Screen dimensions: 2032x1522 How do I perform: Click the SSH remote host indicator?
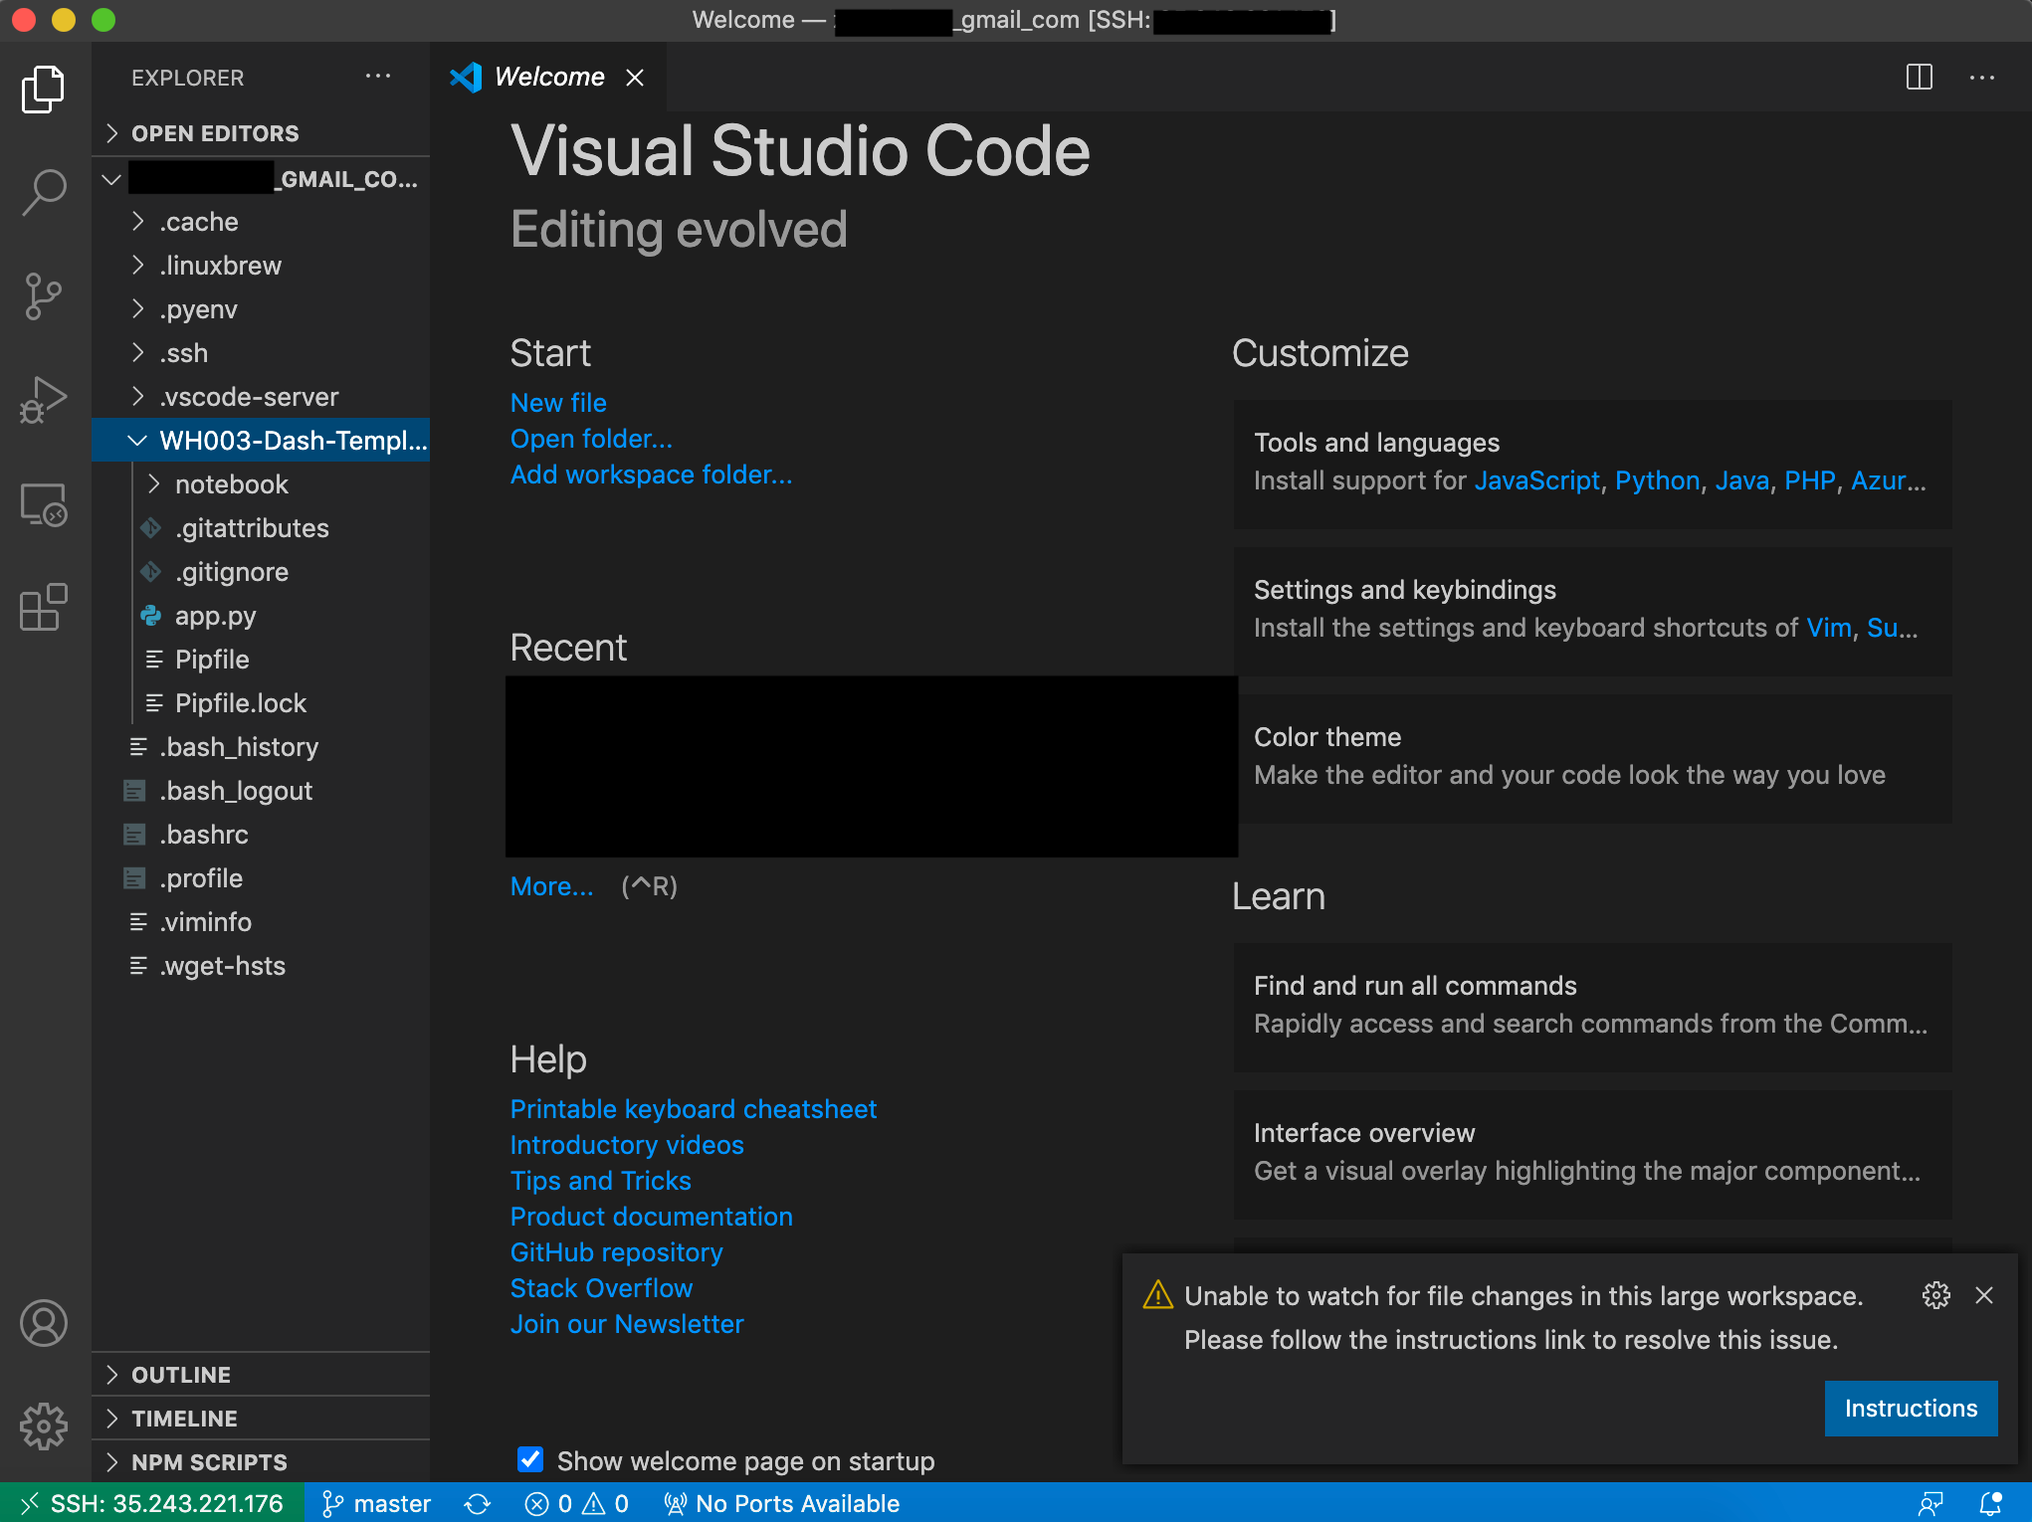coord(152,1503)
